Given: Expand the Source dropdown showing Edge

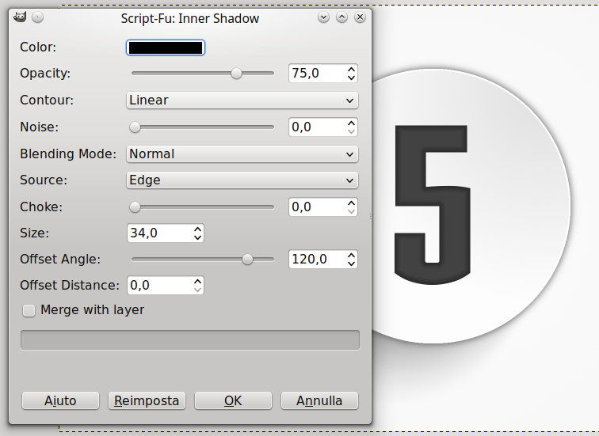Looking at the screenshot, I should point(242,180).
